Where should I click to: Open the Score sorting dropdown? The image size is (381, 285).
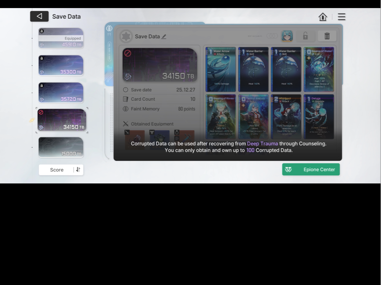57,170
